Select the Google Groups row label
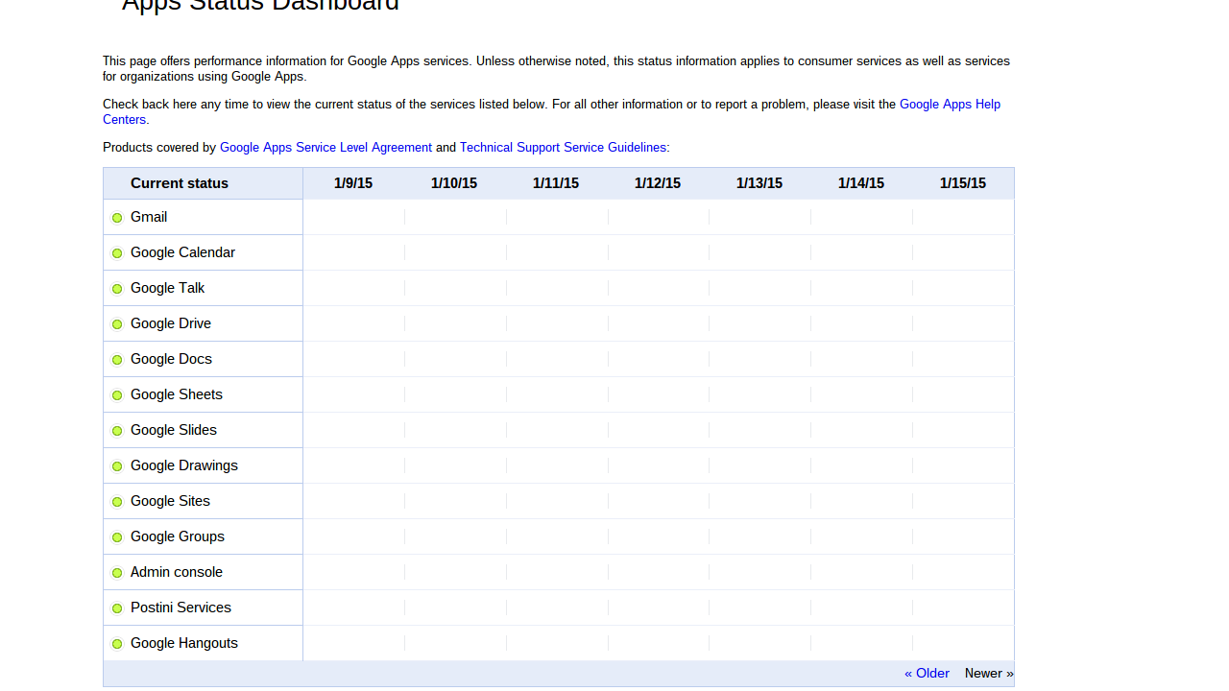 coord(178,536)
